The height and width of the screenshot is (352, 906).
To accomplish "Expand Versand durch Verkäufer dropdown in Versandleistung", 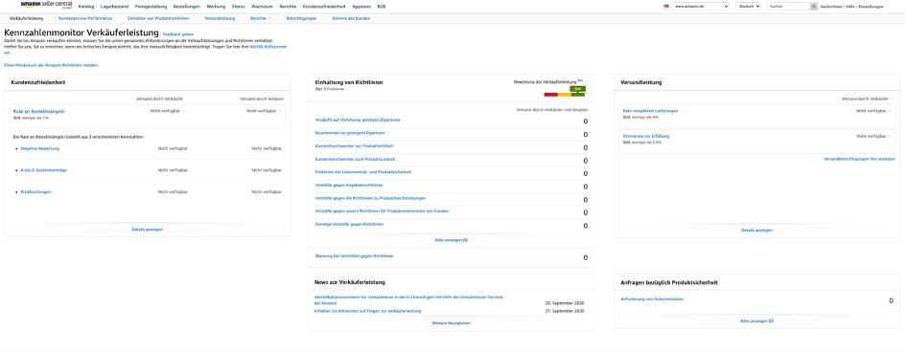I will (868, 99).
